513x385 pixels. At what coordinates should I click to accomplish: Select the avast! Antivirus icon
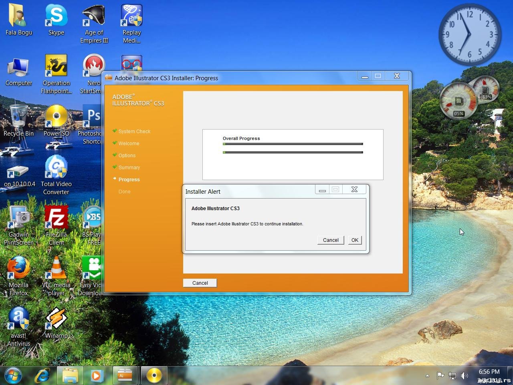[x=18, y=326]
